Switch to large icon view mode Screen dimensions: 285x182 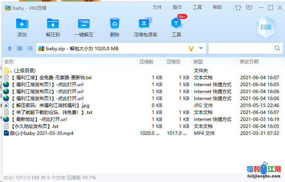point(20,48)
